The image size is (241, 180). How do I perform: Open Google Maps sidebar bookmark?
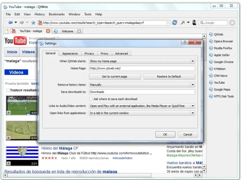coord(220,89)
